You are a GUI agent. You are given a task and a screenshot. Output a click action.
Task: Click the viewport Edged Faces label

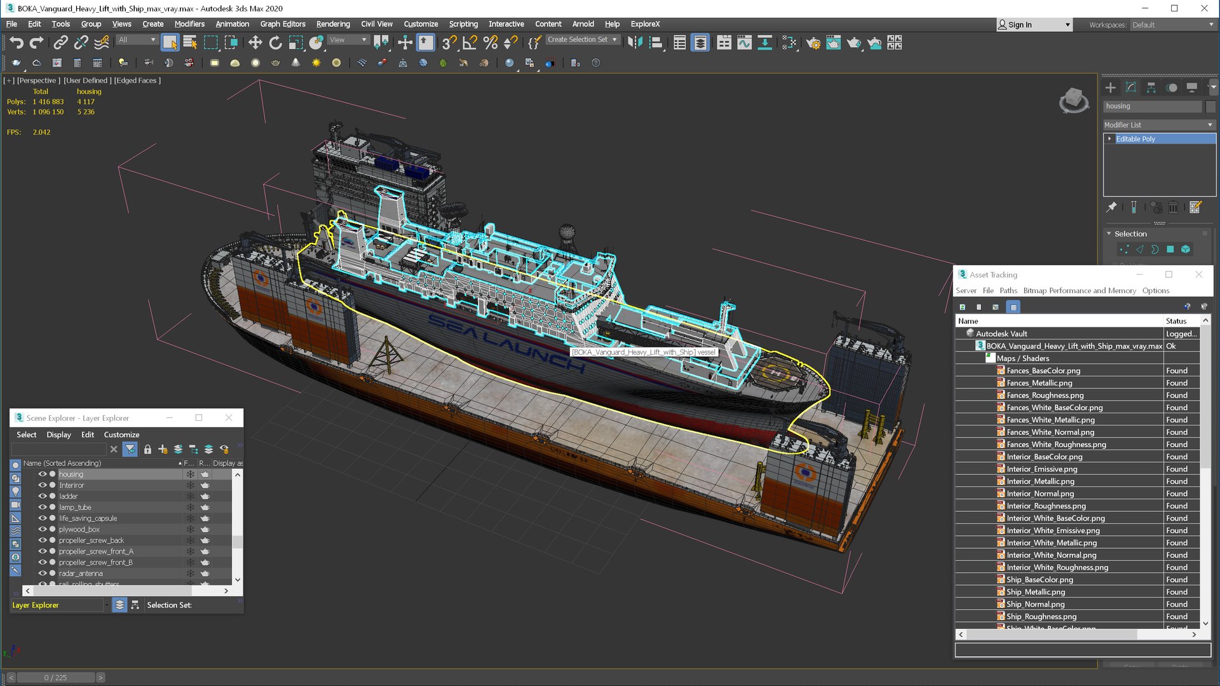[137, 81]
